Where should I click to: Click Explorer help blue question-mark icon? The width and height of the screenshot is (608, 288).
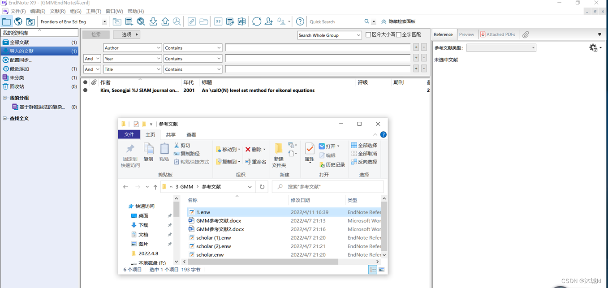click(x=384, y=134)
